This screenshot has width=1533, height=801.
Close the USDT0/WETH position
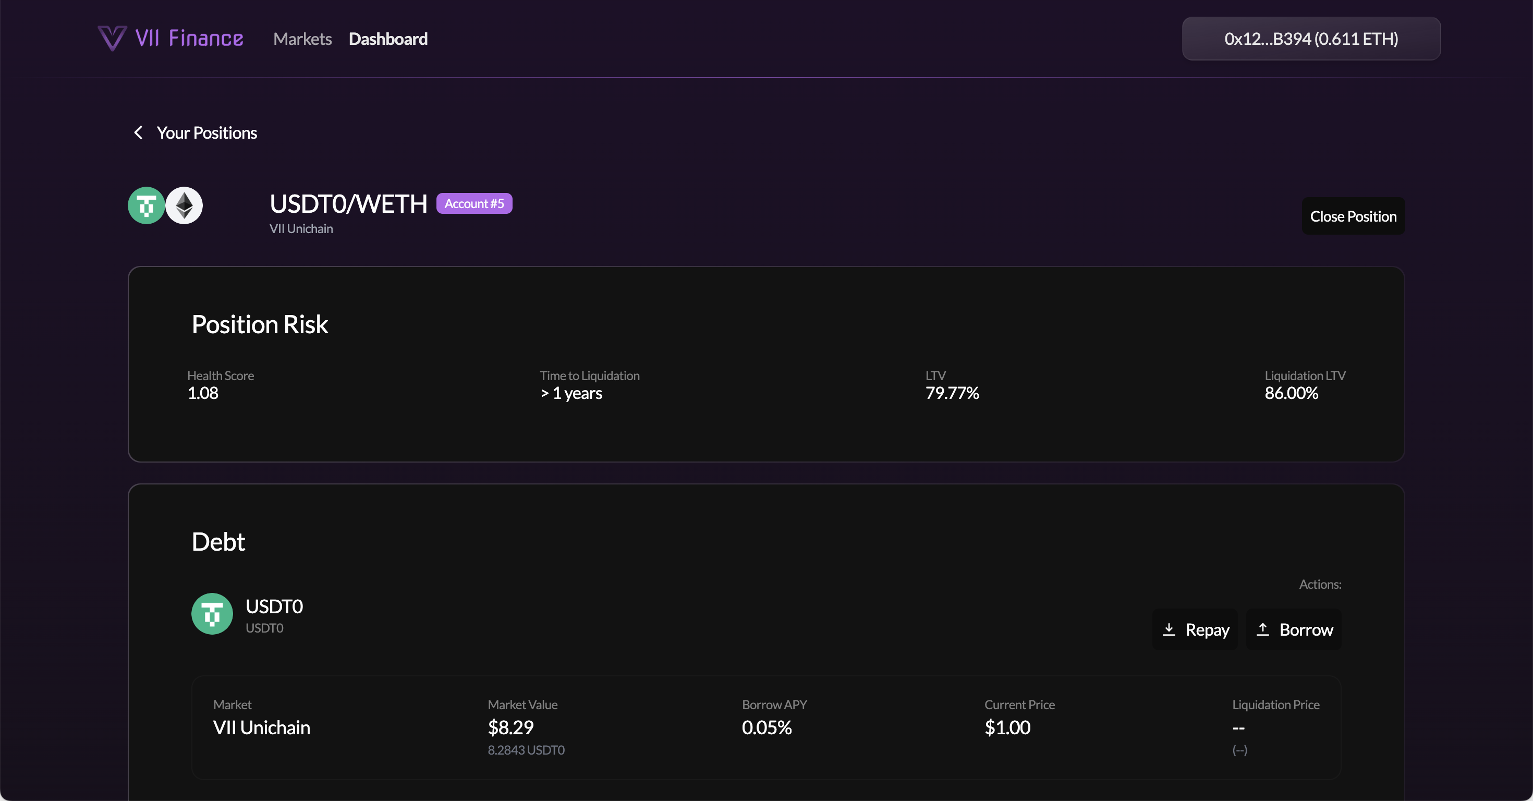click(1353, 215)
